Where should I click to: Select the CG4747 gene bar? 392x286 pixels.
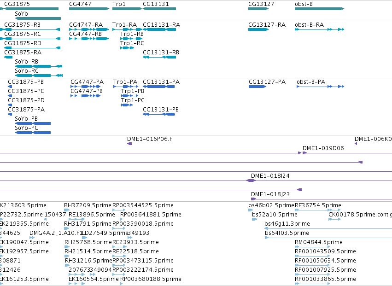89,9
